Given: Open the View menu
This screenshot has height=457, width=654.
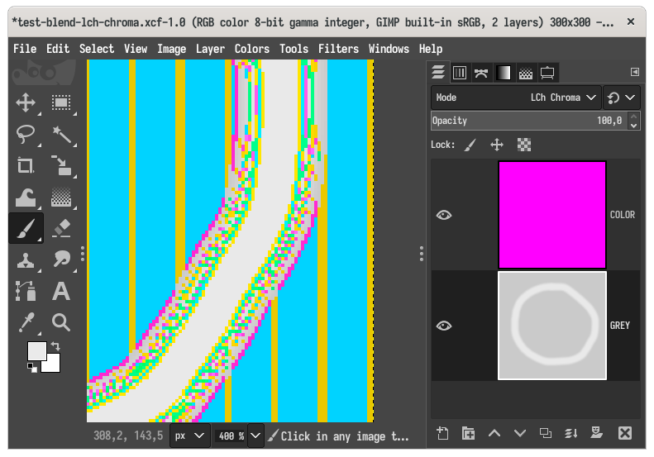Looking at the screenshot, I should click(136, 49).
